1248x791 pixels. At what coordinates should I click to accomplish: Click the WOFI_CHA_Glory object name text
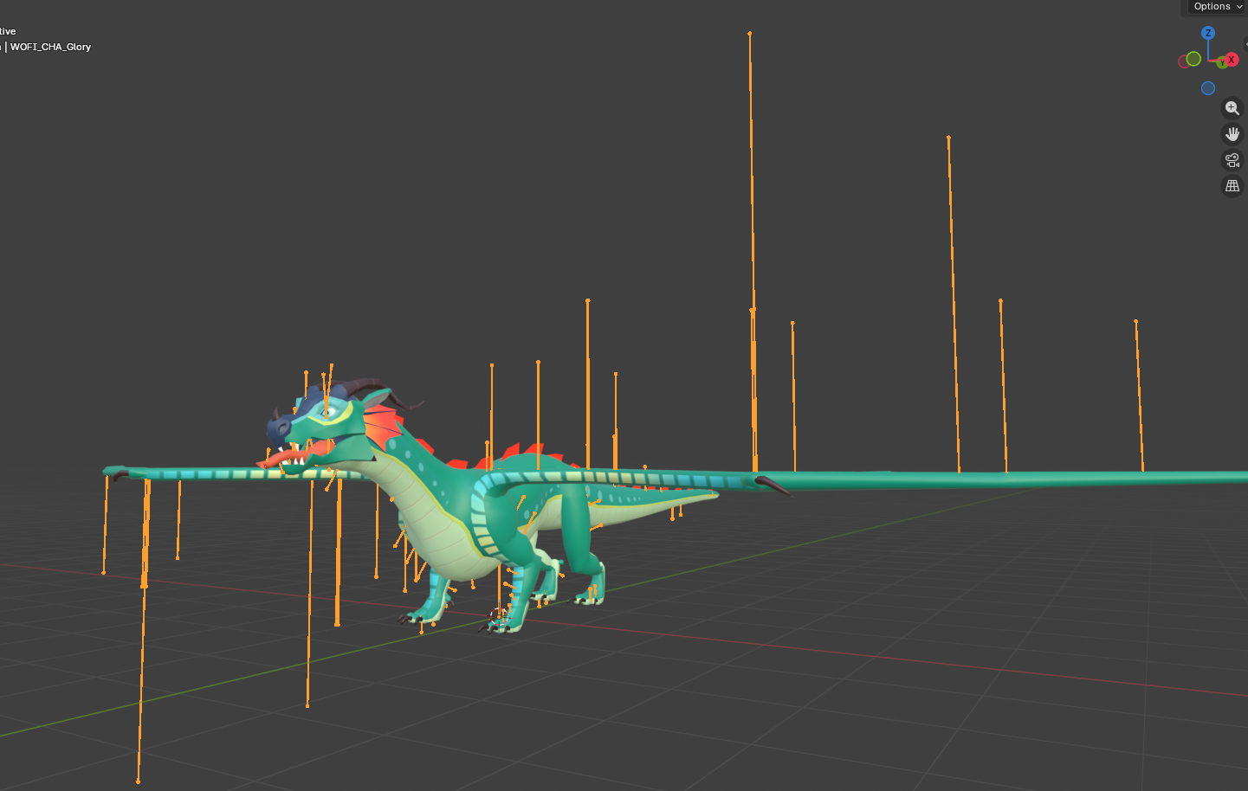point(50,47)
